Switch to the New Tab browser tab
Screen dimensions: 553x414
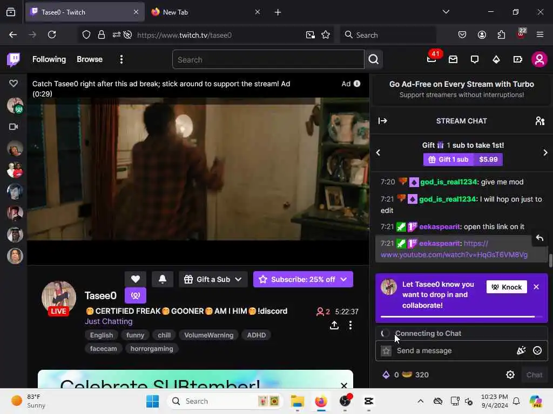click(206, 12)
